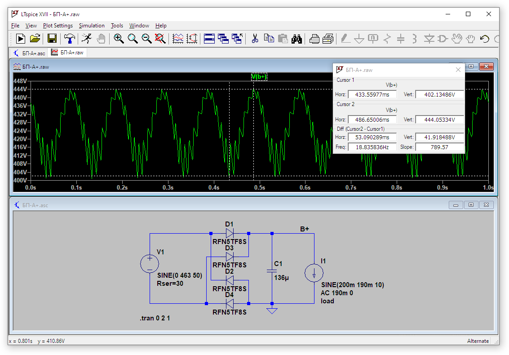Screen dimensions: 509x355
Task: Open a file with the folder icon
Action: click(35, 39)
